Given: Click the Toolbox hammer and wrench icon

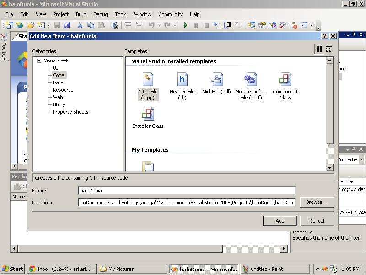Looking at the screenshot, I should pyautogui.click(x=283, y=25).
